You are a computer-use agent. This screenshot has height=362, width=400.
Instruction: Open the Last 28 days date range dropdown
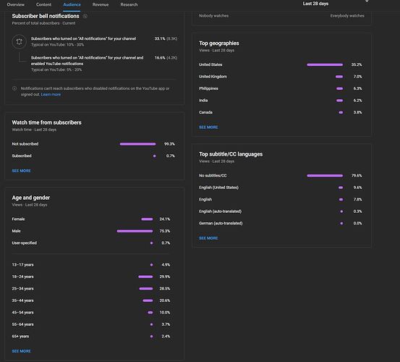coord(336,4)
